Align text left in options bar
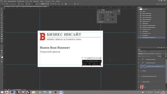The height and width of the screenshot is (94, 167). pyautogui.click(x=51, y=4)
